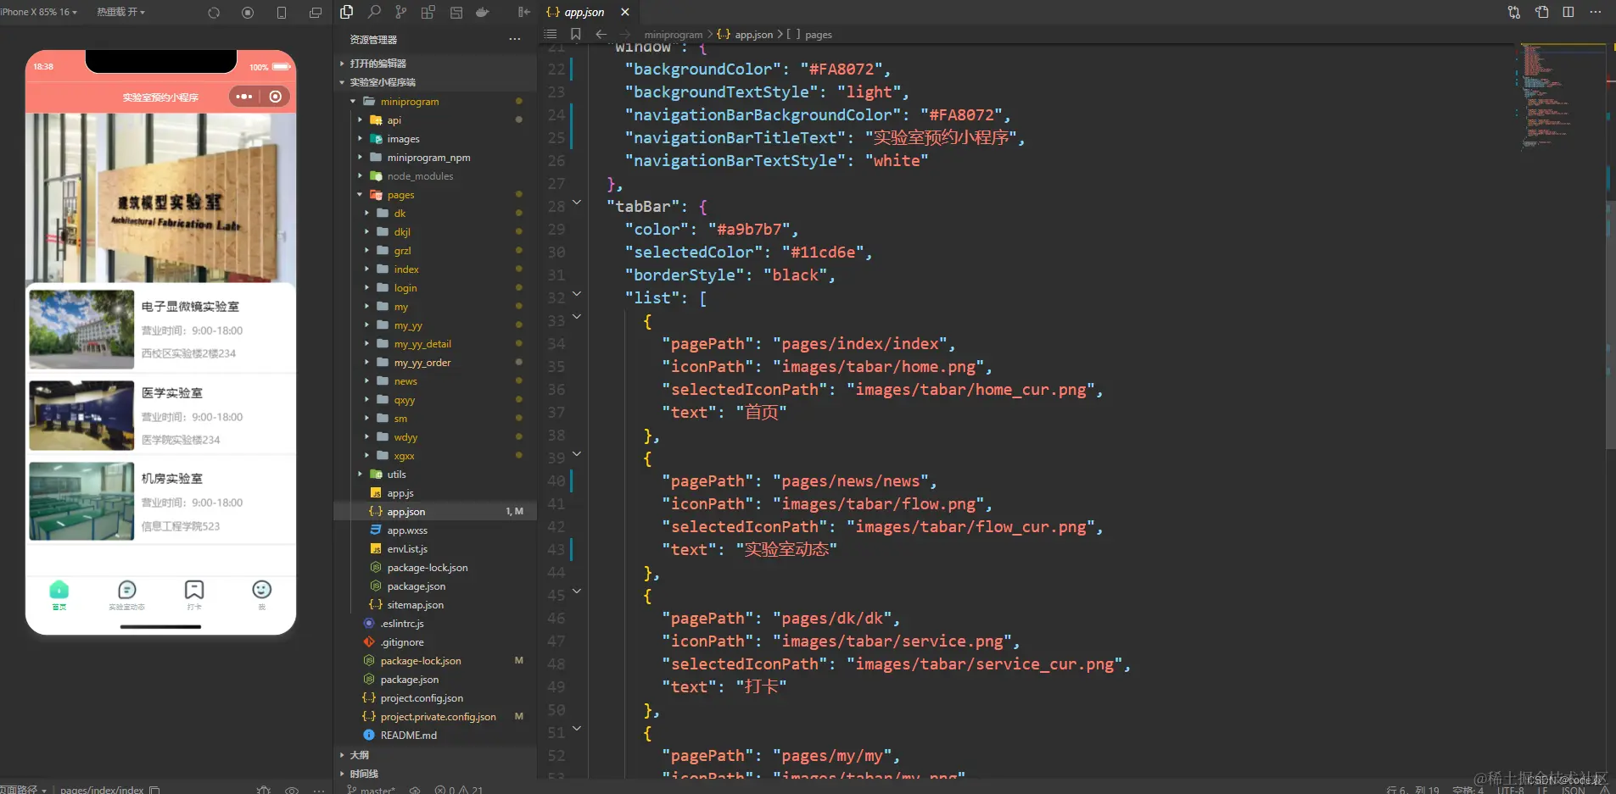This screenshot has height=794, width=1616.
Task: Click the detach simulator window icon
Action: pos(316,13)
